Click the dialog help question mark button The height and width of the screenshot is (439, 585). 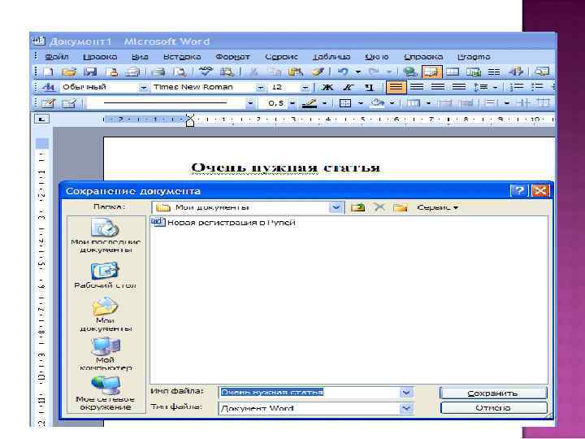pos(518,191)
